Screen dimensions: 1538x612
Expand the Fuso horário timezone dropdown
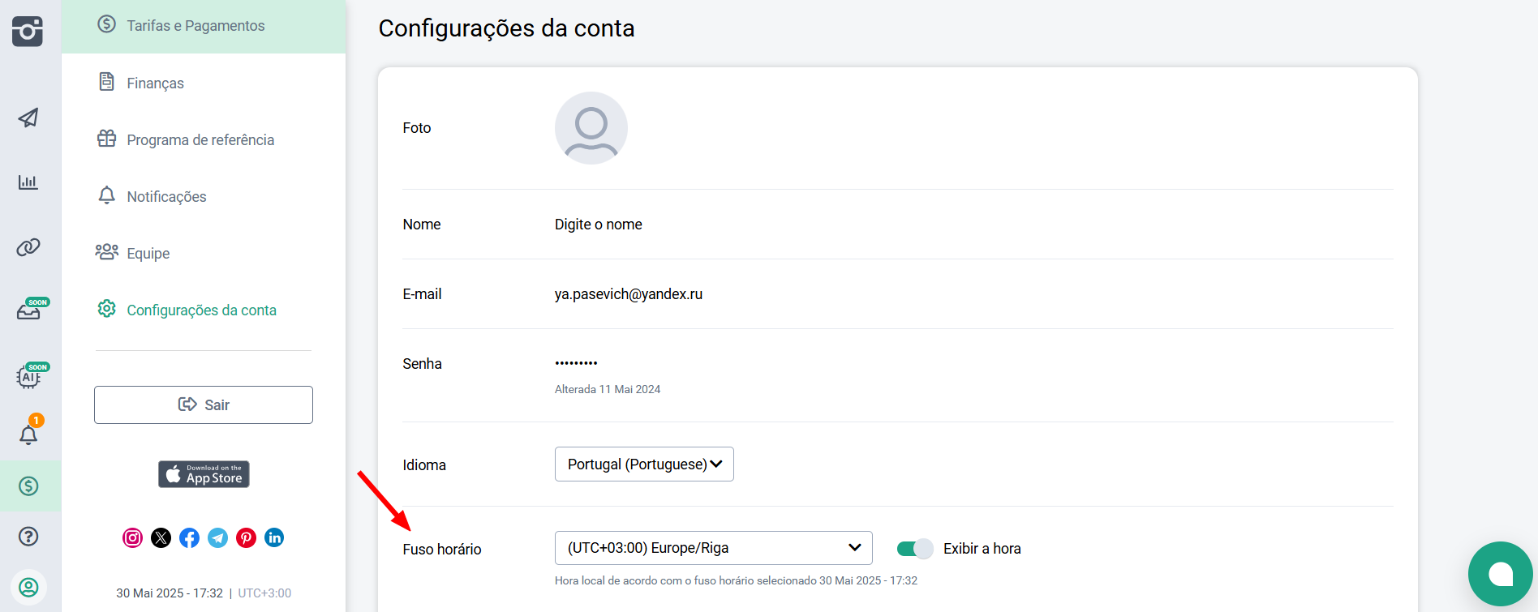pyautogui.click(x=713, y=548)
